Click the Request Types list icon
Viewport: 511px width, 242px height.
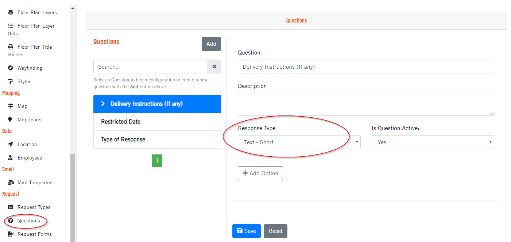pos(11,207)
